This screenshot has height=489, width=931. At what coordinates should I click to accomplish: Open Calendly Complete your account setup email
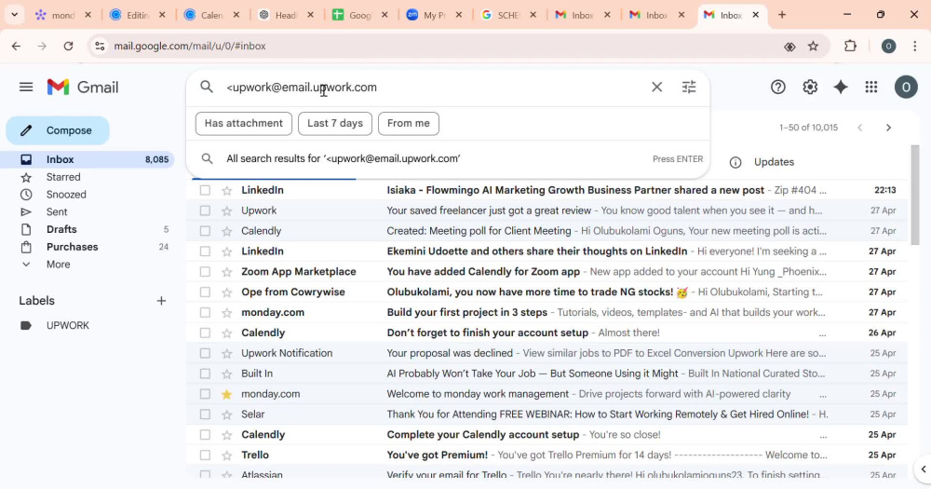(x=546, y=435)
